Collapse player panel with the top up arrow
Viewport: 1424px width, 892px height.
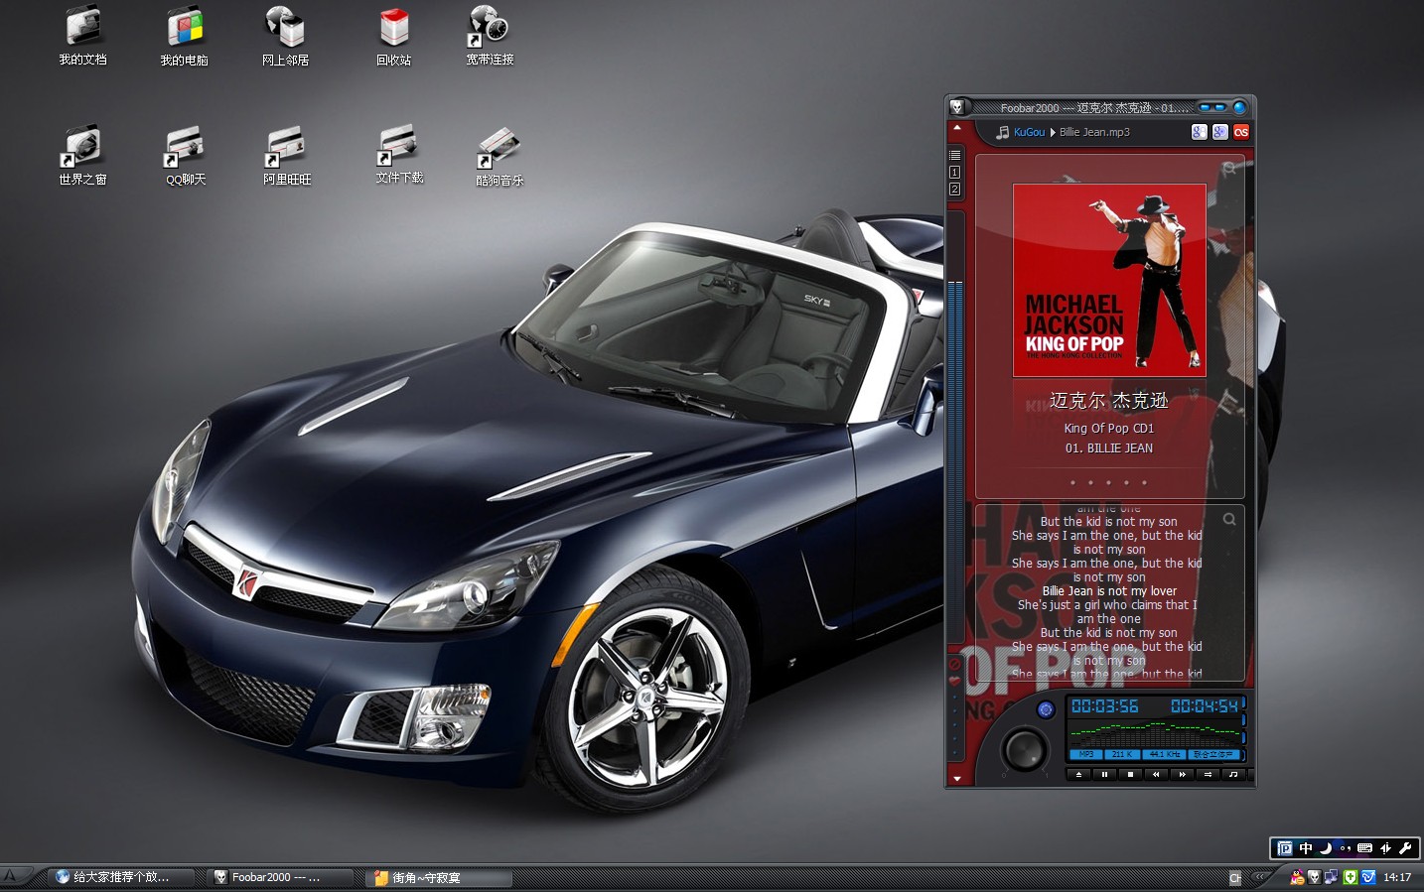click(x=957, y=128)
